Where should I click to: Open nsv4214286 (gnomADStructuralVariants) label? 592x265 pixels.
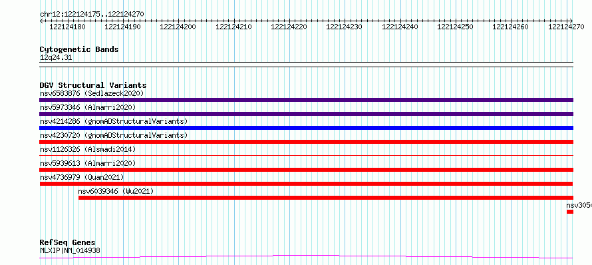[x=114, y=121]
